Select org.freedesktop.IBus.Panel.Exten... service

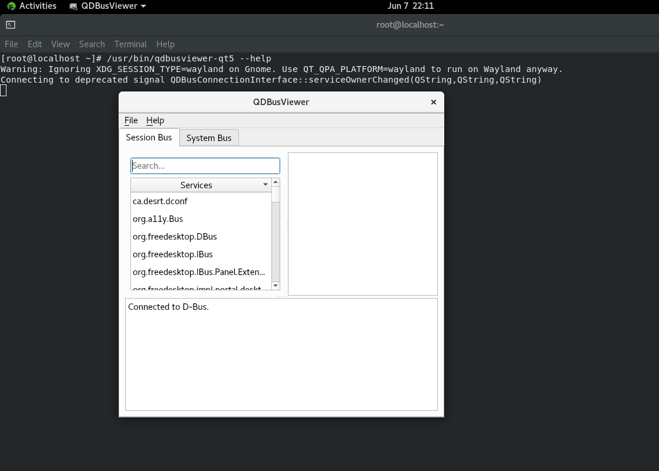(199, 272)
